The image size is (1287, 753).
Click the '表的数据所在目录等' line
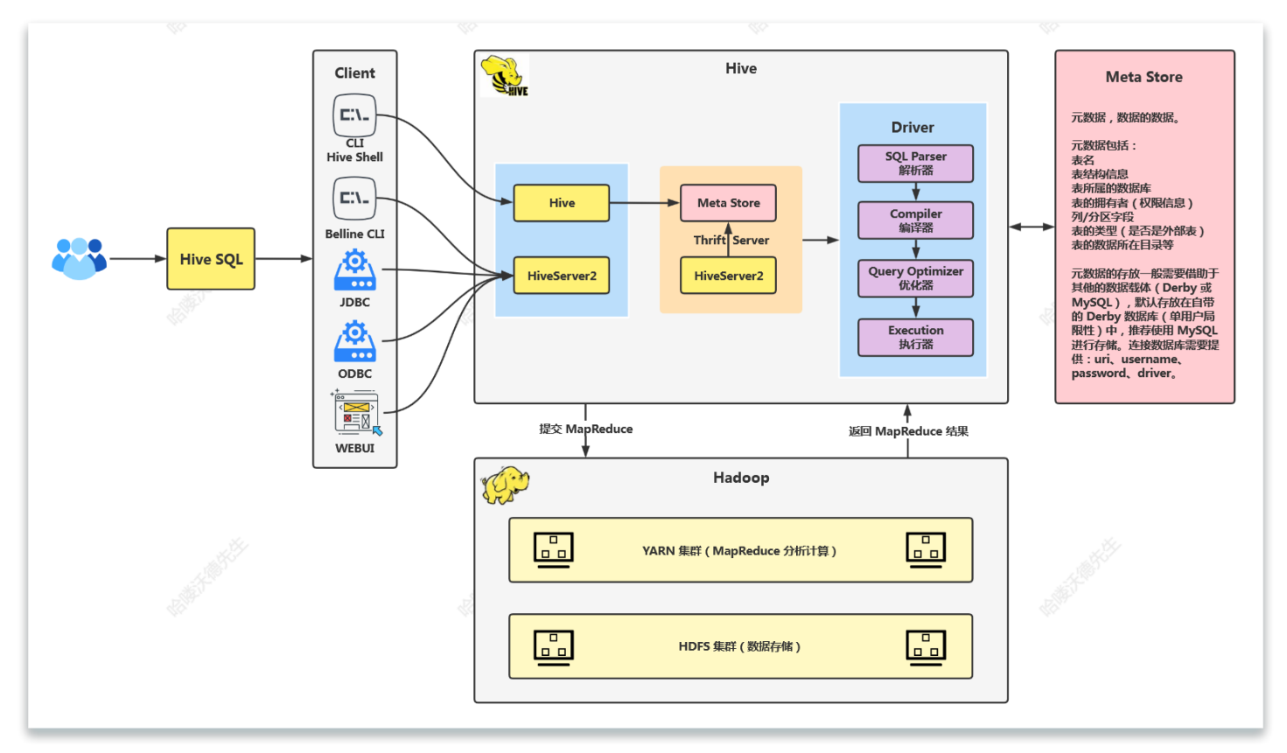(x=1123, y=245)
